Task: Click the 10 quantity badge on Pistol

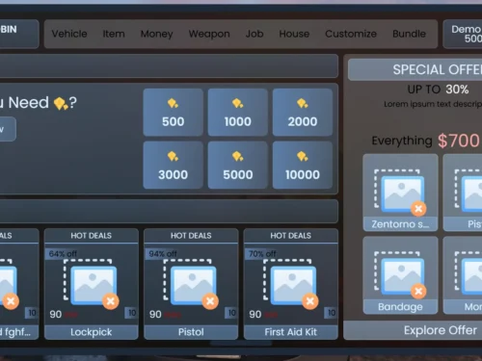Action: tap(231, 313)
